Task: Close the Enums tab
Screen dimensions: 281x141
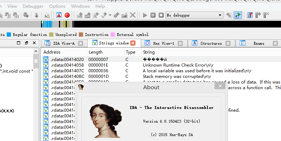Action: pos(275,43)
